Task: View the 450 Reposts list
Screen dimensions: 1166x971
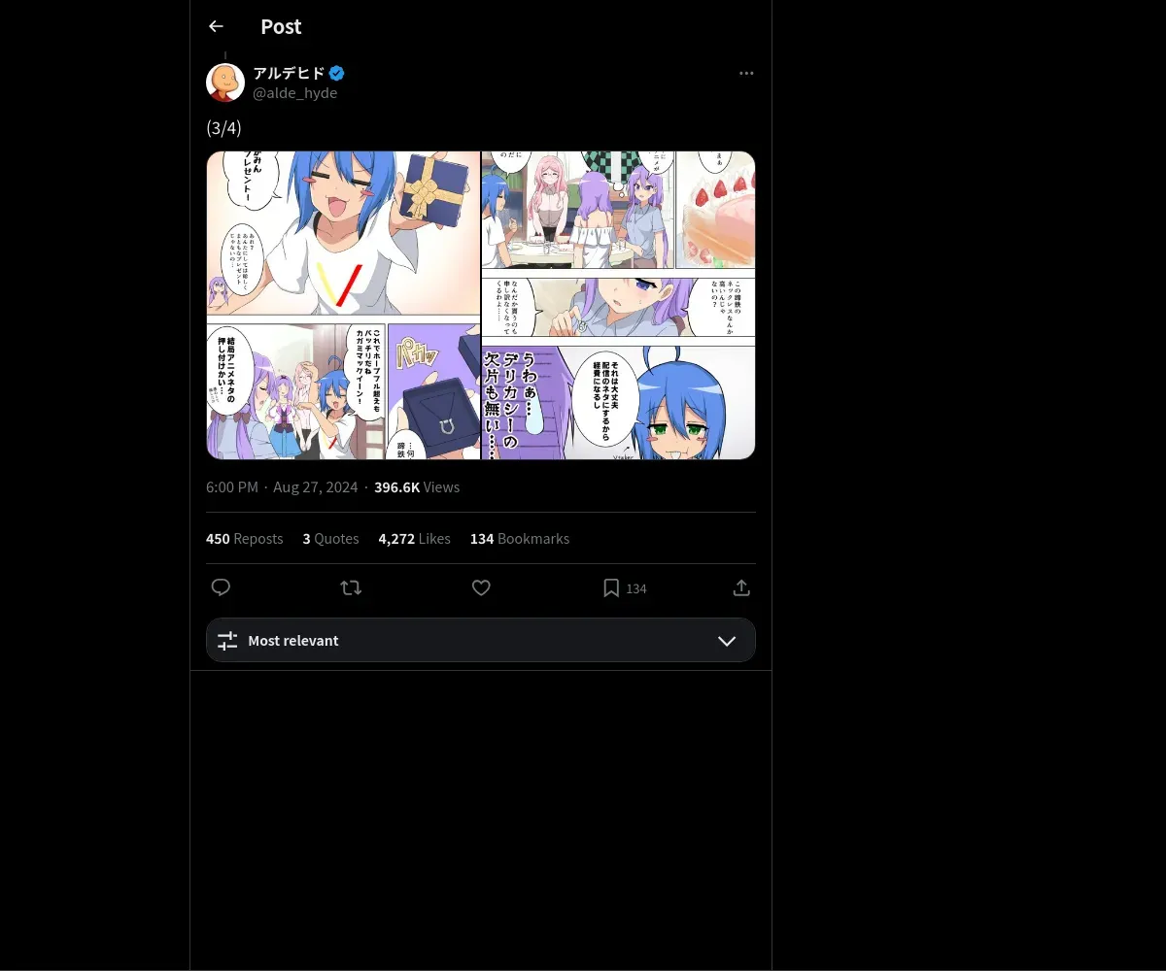Action: click(245, 538)
